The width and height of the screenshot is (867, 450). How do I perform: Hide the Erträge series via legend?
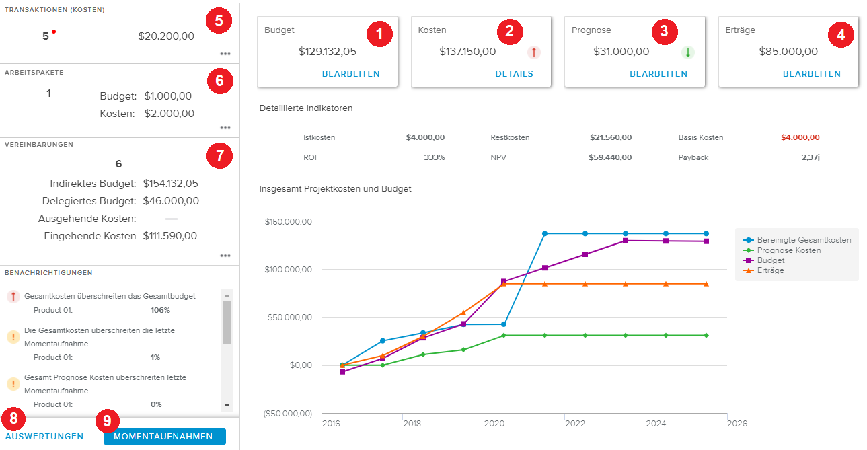[x=770, y=270]
